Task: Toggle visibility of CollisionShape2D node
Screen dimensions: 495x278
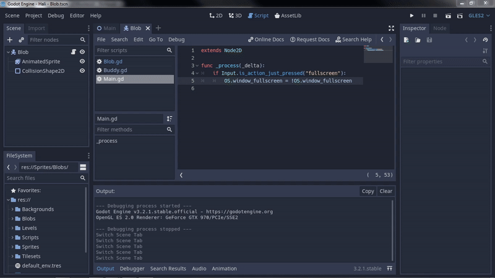Action: 82,71
